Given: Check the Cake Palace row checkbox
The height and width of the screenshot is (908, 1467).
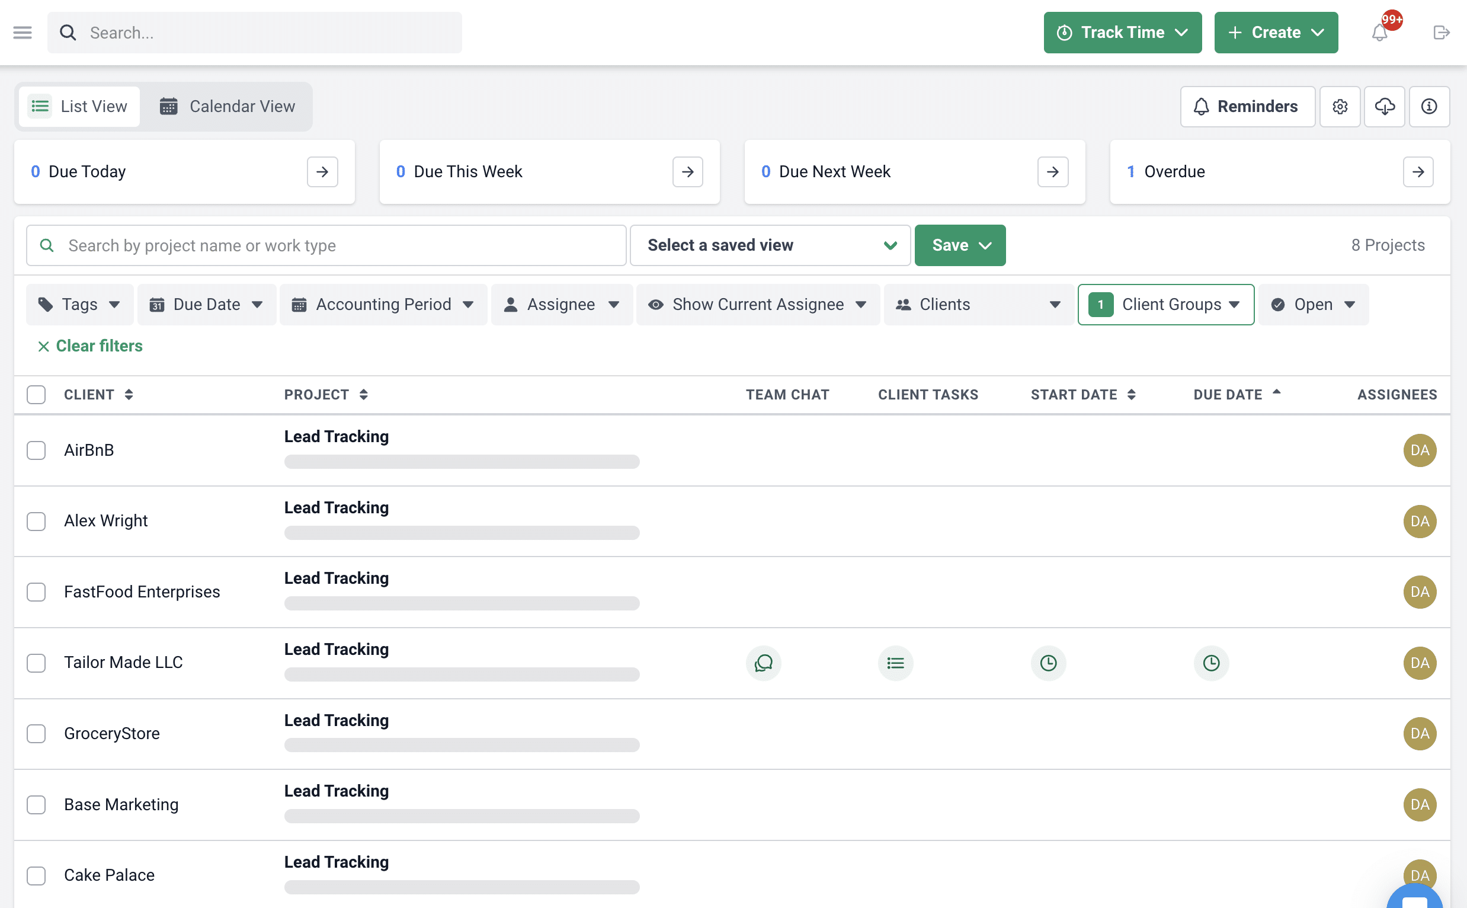Looking at the screenshot, I should [36, 875].
